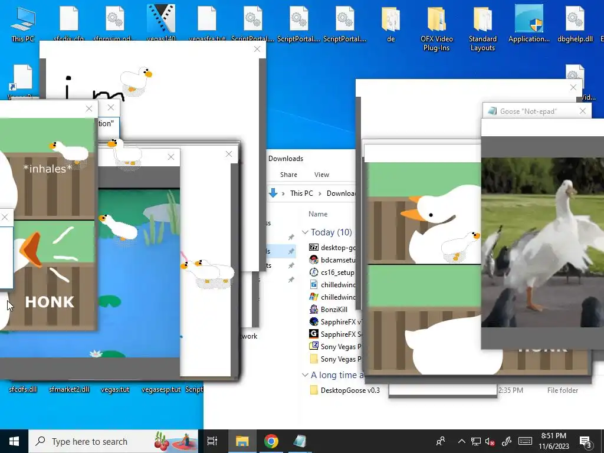This screenshot has height=453, width=604.
Task: Open Task View from the taskbar
Action: 212,441
